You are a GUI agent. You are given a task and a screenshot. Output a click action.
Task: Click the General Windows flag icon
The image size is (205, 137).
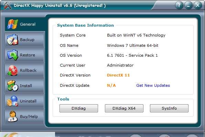(x=12, y=24)
